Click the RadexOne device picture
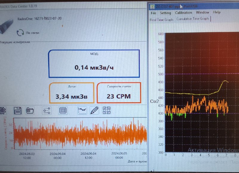The image size is (239, 173). (6, 26)
